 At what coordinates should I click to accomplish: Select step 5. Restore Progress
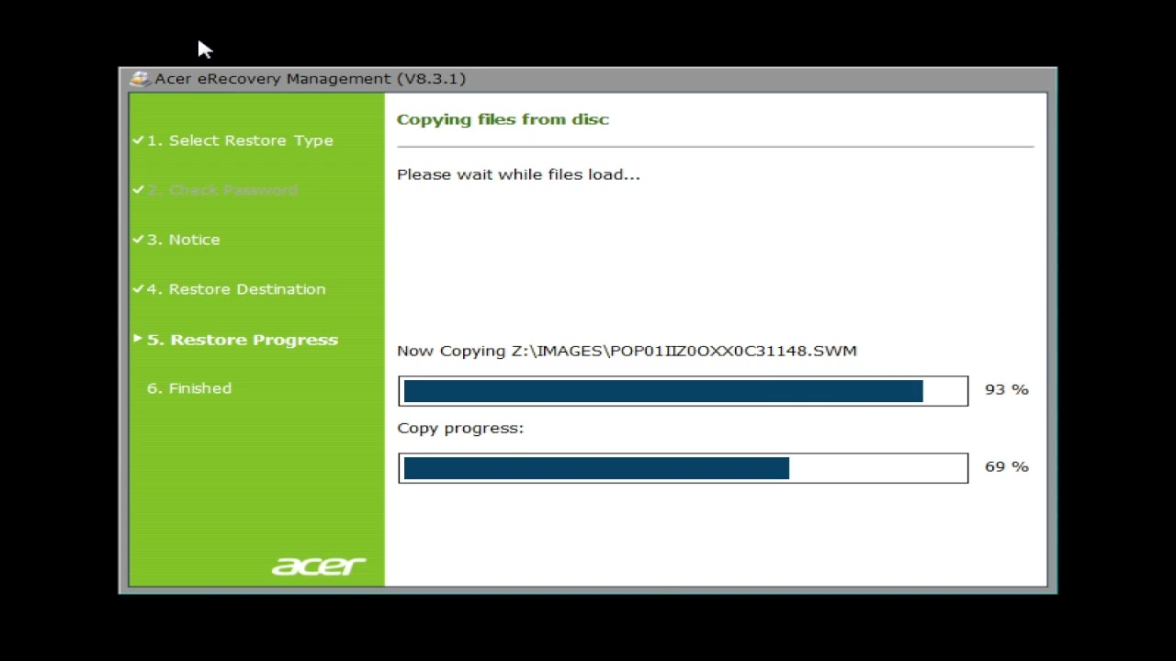(243, 340)
